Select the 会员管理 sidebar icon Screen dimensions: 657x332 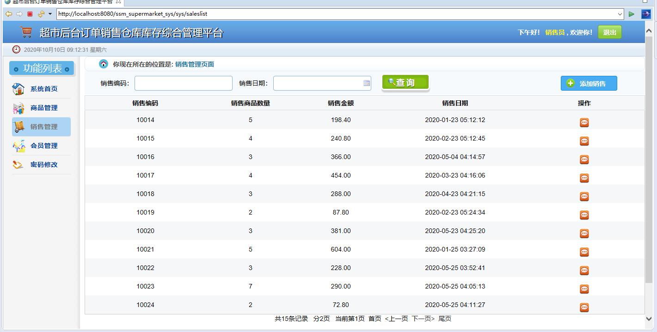pyautogui.click(x=18, y=145)
